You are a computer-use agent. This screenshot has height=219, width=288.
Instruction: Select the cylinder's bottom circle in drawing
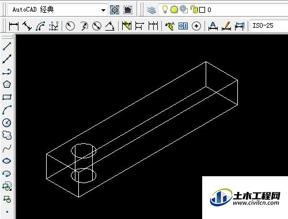coord(84,176)
